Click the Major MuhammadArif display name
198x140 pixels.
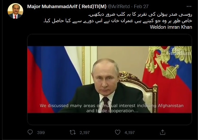[x=67, y=7]
